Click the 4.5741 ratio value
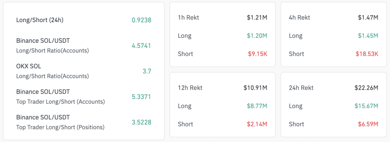This screenshot has width=390, height=142. coord(142,45)
